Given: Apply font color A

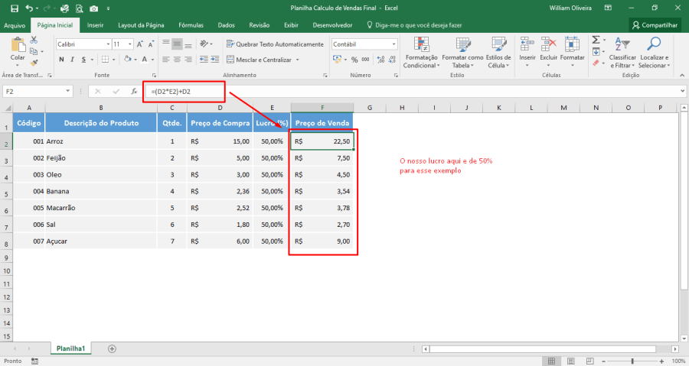Looking at the screenshot, I should click(144, 59).
